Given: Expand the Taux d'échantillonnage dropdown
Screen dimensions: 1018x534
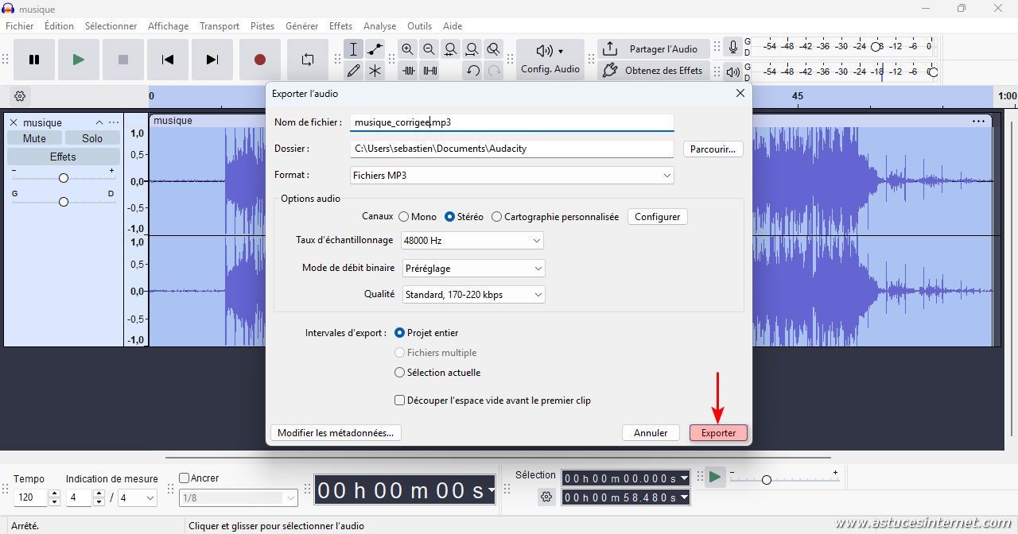Looking at the screenshot, I should 472,241.
